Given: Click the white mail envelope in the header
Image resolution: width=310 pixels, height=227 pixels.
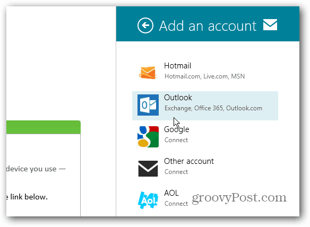Looking at the screenshot, I should 270,25.
